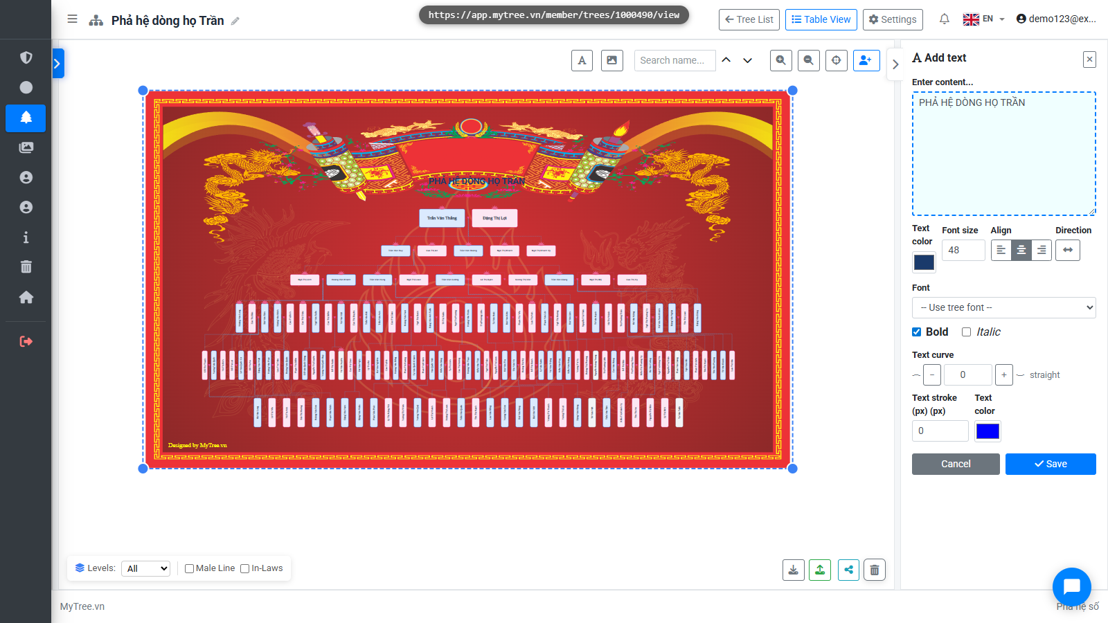
Task: Toggle the Bold checkbox
Action: [x=917, y=332]
